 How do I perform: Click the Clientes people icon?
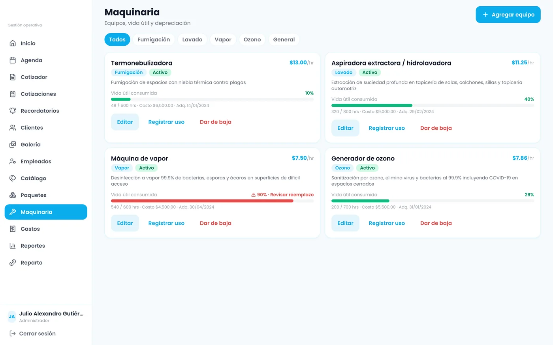coord(13,128)
